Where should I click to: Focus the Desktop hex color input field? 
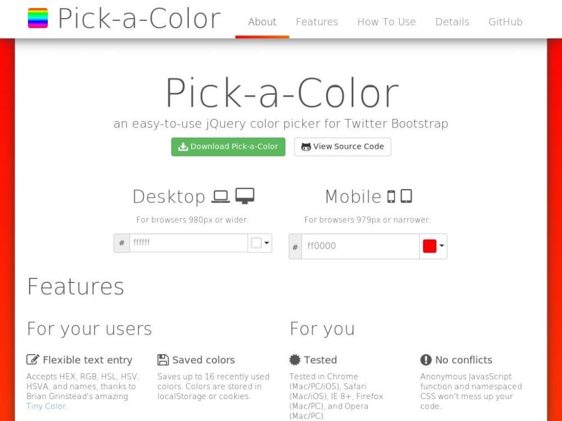click(x=188, y=243)
